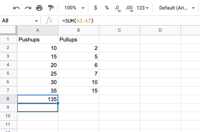Click the formula bar showing =SUM(A2:A7)

[116, 21]
